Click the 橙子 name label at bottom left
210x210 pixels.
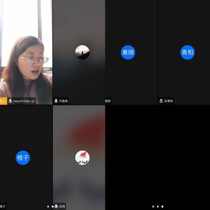[x=3, y=206]
